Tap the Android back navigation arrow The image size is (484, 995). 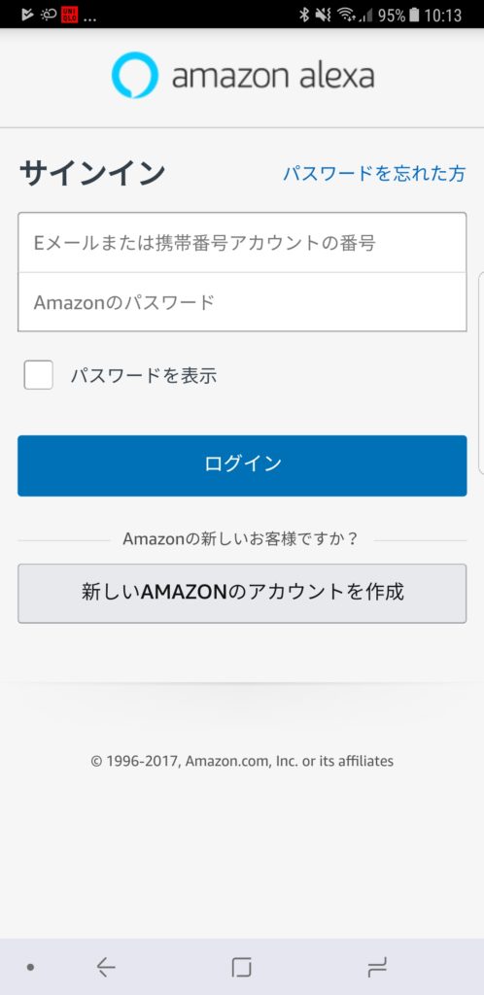(x=106, y=967)
